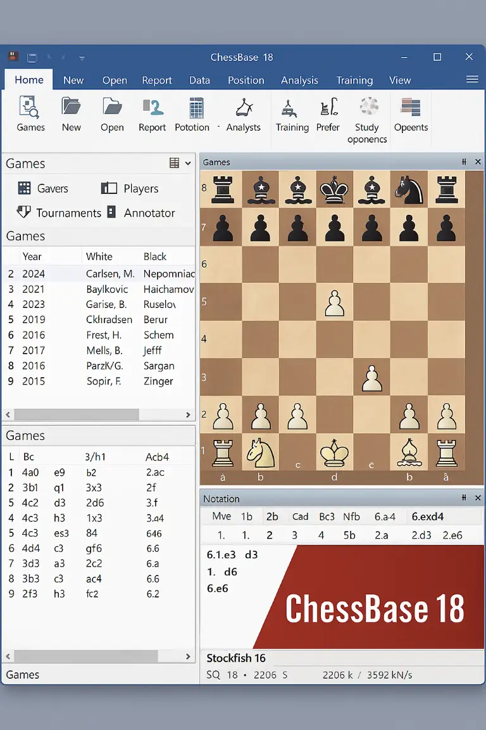
Task: Click the black king on the board
Action: click(x=334, y=189)
